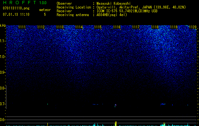Image resolution: width=199 pixels, height=126 pixels.
Task: Click time marker 1119
Action: 174,27
